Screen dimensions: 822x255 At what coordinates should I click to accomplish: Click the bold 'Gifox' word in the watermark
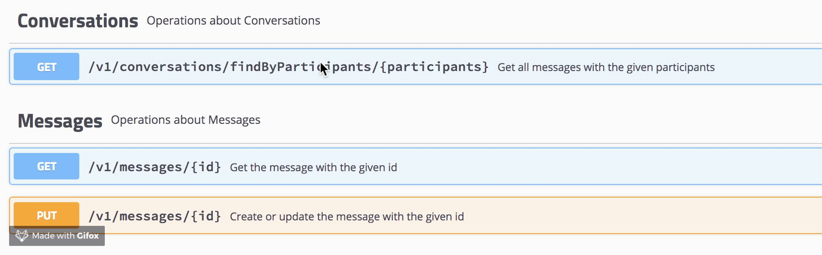[87, 236]
